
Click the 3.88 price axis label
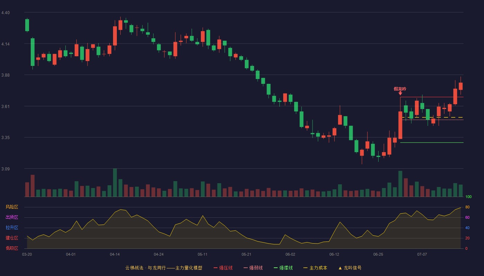pos(6,75)
